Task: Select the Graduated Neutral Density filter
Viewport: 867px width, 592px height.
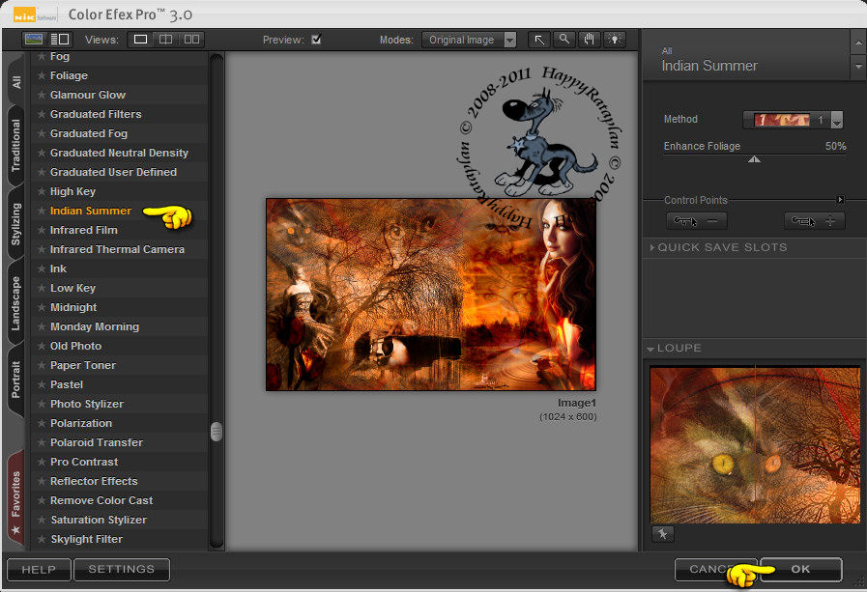Action: [x=120, y=153]
